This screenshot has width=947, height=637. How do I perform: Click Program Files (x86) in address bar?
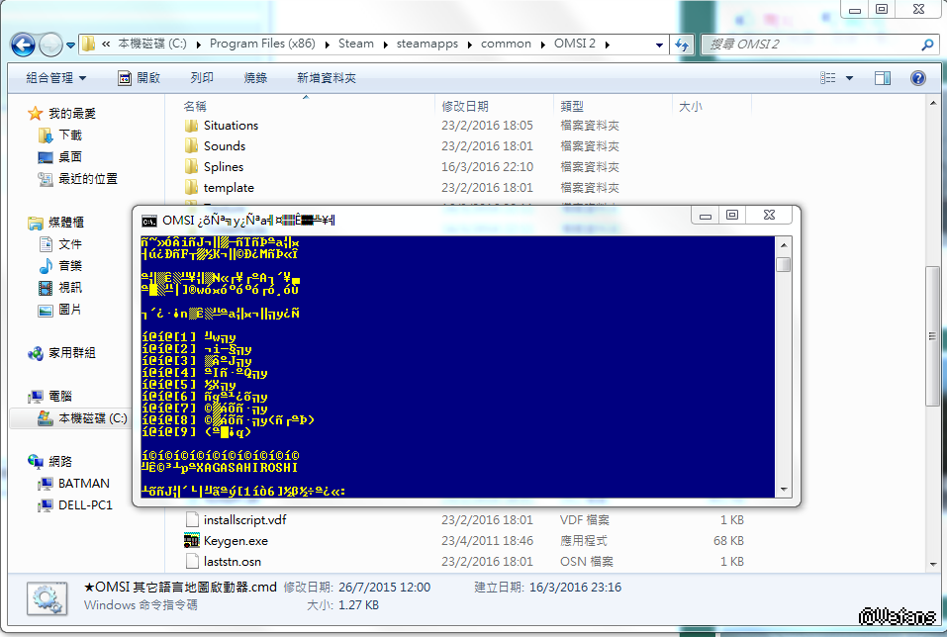262,44
